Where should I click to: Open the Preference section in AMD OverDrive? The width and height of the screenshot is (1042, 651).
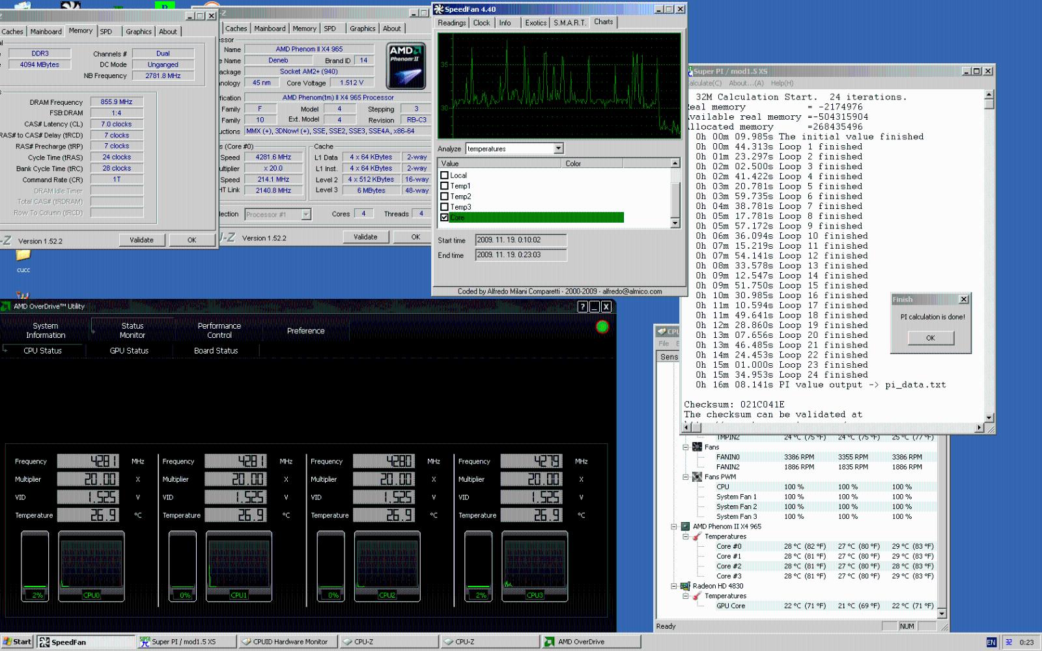tap(305, 331)
